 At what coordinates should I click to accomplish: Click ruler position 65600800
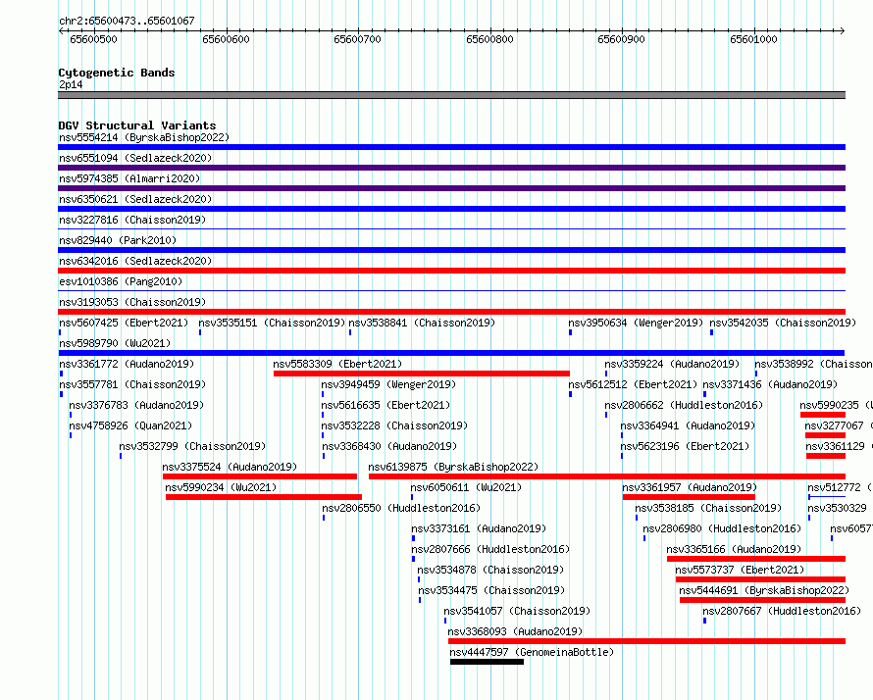click(489, 39)
